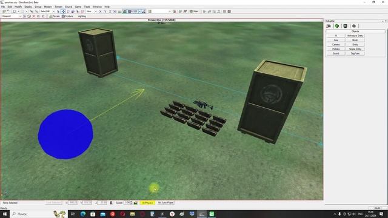Click the Brush object button
The height and width of the screenshot is (218, 388).
tap(355, 40)
